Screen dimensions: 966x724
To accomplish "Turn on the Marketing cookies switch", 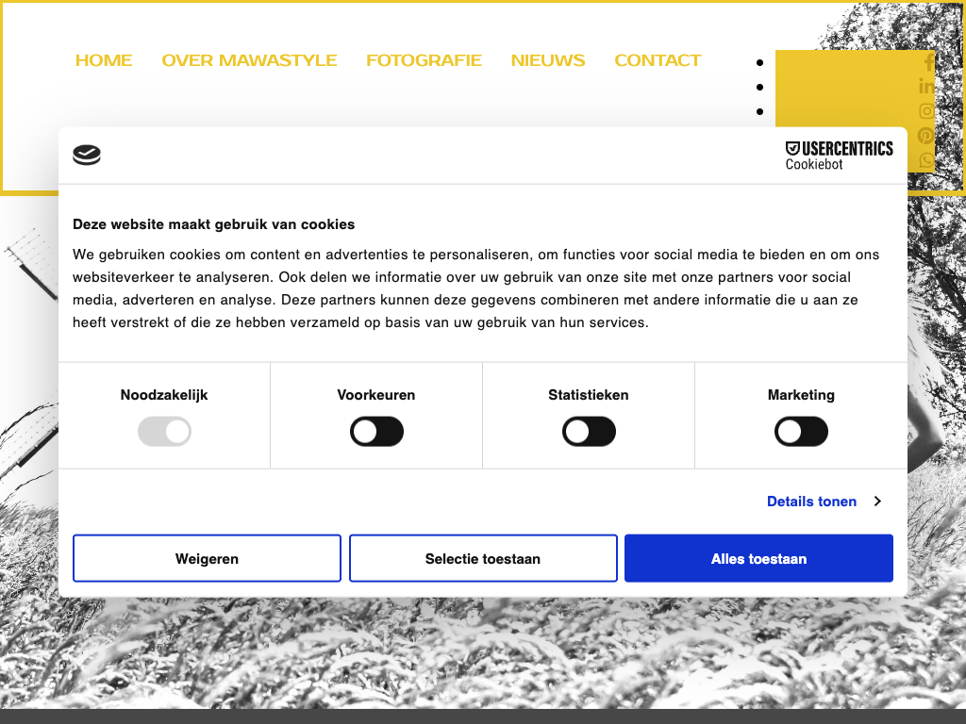I will coord(801,432).
